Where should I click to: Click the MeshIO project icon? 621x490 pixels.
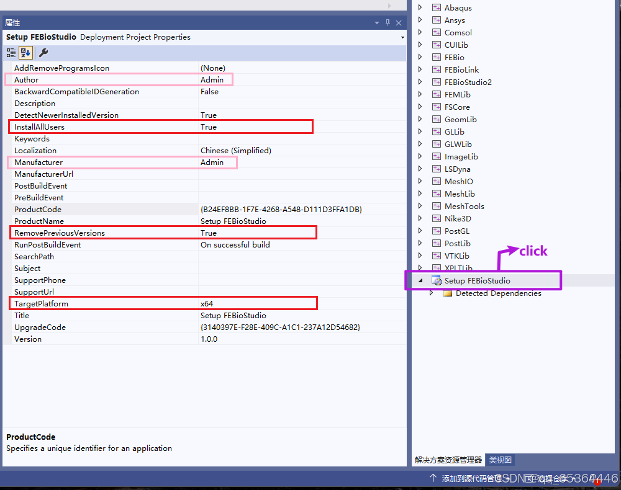click(437, 181)
